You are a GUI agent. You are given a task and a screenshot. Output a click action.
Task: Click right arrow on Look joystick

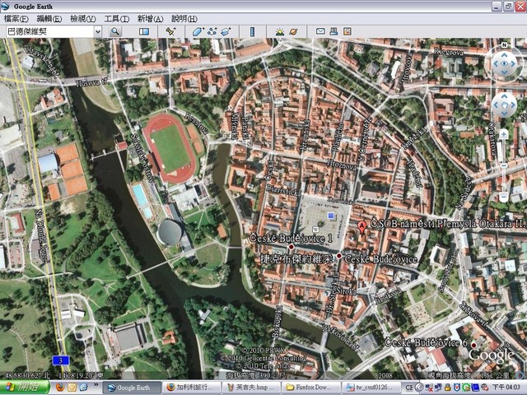pyautogui.click(x=513, y=63)
